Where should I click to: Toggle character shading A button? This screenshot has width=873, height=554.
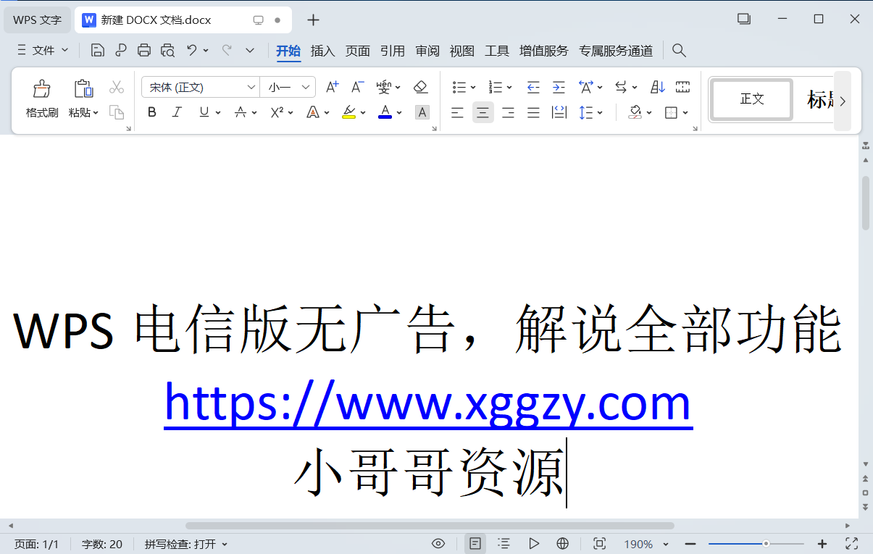point(422,112)
